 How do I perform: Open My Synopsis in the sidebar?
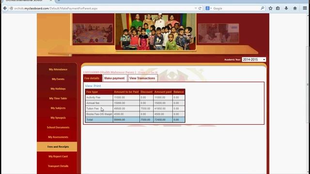tap(58, 118)
